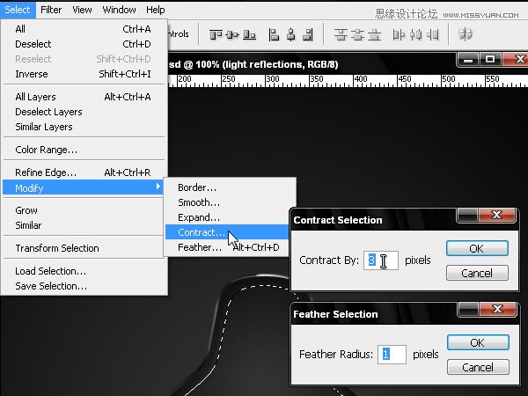Maximize the document window

pyautogui.click(x=490, y=60)
